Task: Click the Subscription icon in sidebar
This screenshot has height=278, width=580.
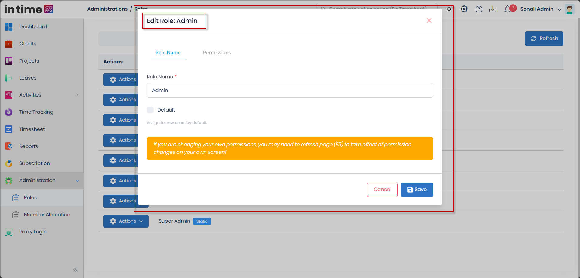Action: point(9,163)
